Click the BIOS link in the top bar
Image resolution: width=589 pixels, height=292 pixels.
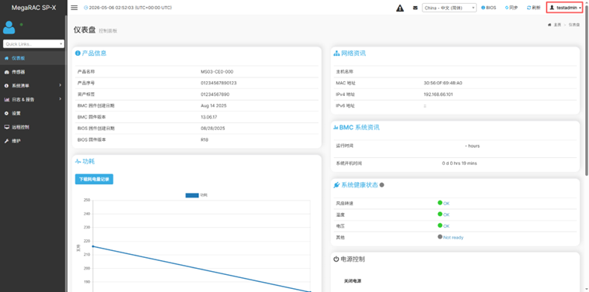[489, 8]
